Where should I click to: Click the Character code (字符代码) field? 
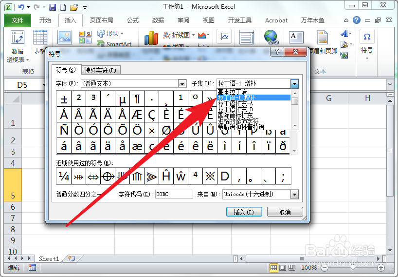tap(174, 194)
